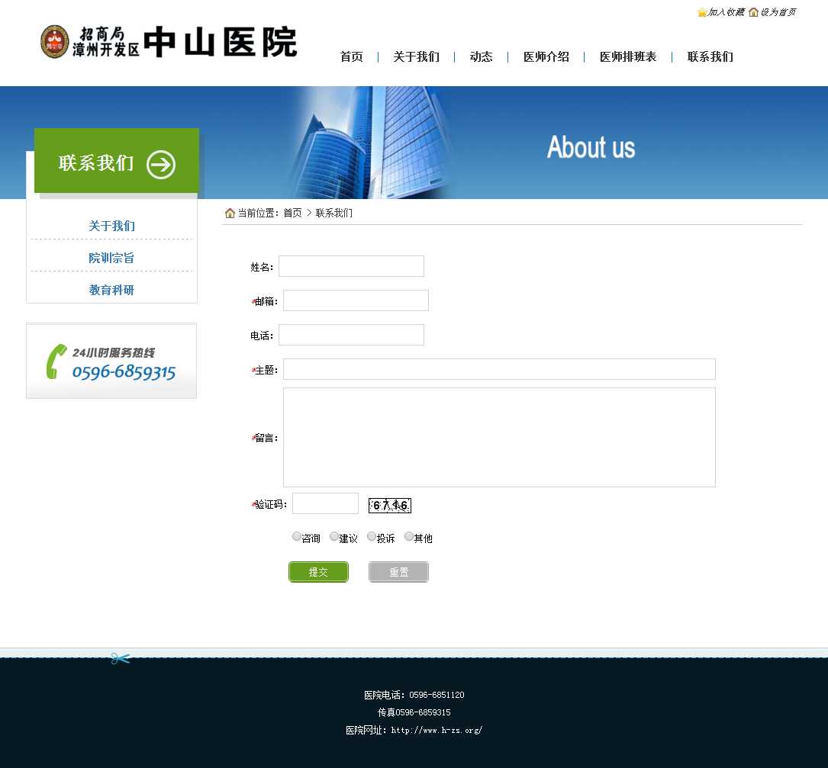Click the home icon beside 当前位置

tap(230, 213)
